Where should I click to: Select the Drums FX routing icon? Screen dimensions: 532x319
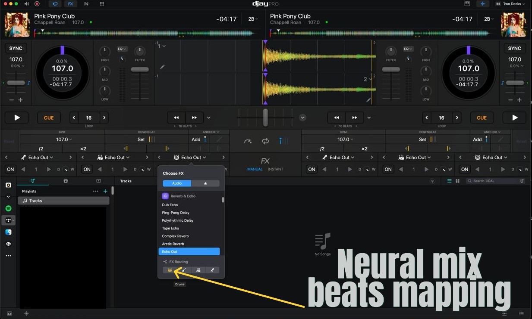(x=170, y=270)
